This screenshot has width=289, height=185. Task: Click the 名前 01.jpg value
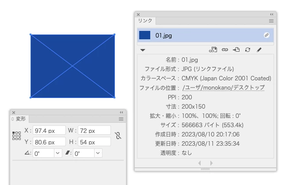190,60
